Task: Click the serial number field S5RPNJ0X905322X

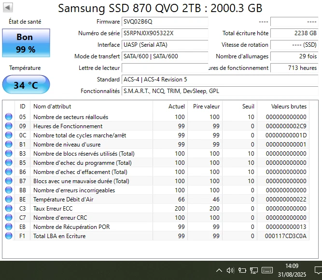Action: coord(165,33)
